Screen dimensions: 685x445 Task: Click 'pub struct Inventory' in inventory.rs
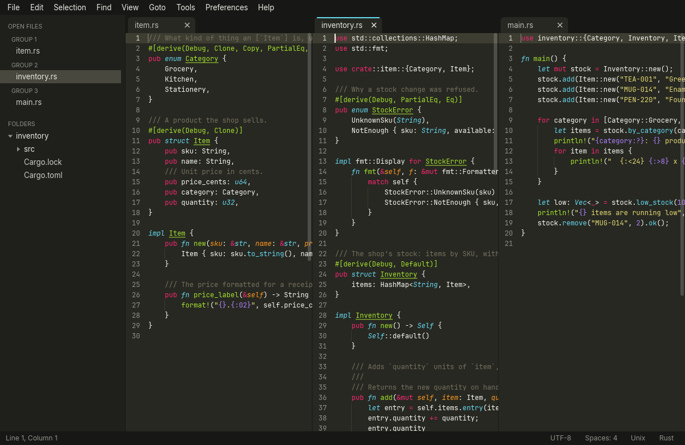(380, 274)
